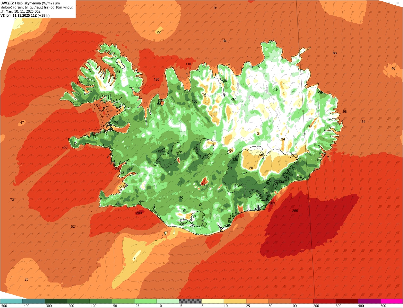Click the '34' value in eastern highlands
Image resolution: width=403 pixels, height=308 pixels.
(283, 139)
